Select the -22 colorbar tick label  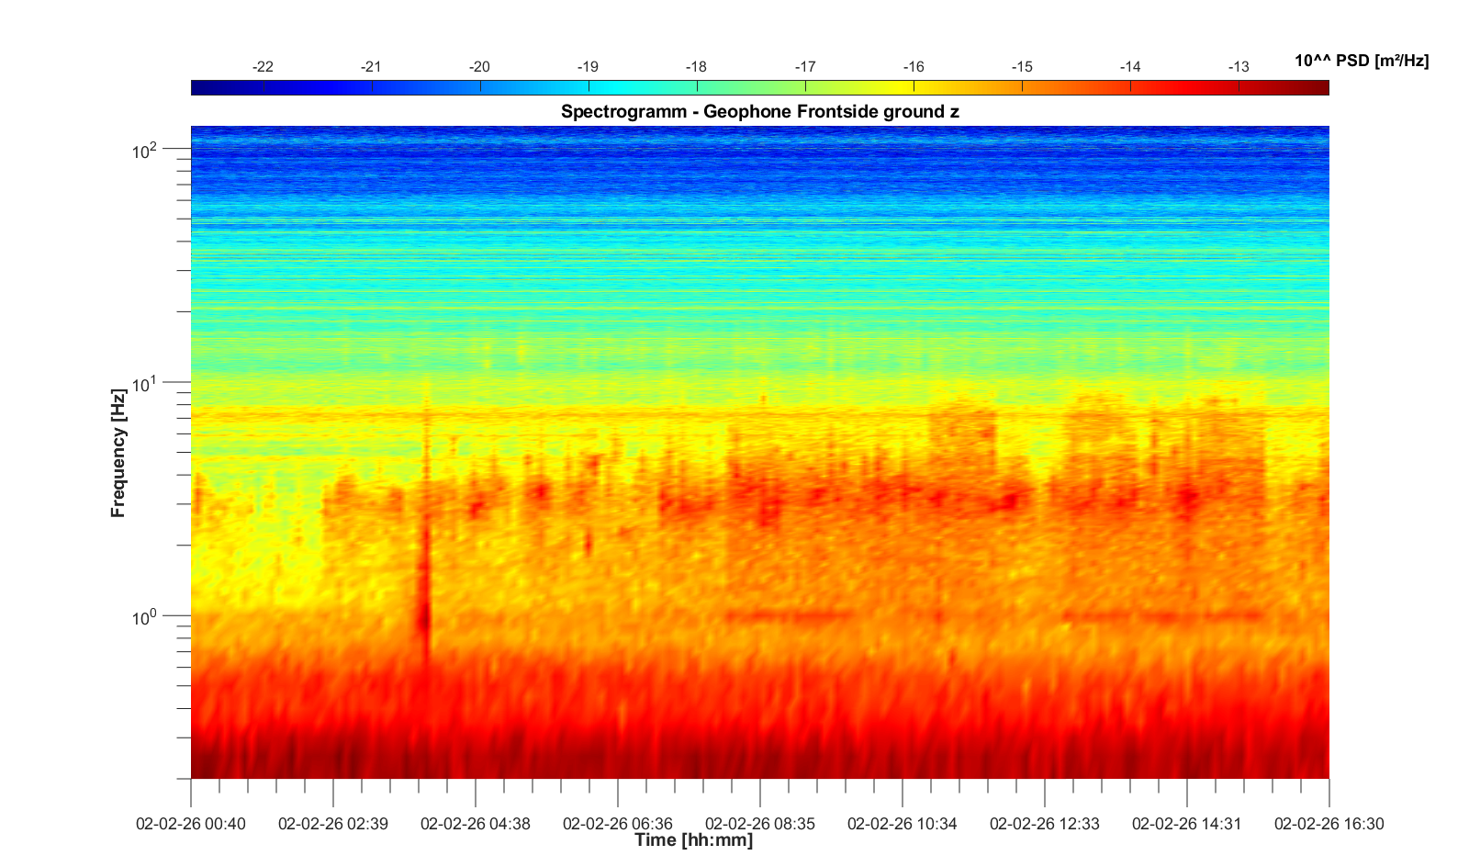point(263,67)
